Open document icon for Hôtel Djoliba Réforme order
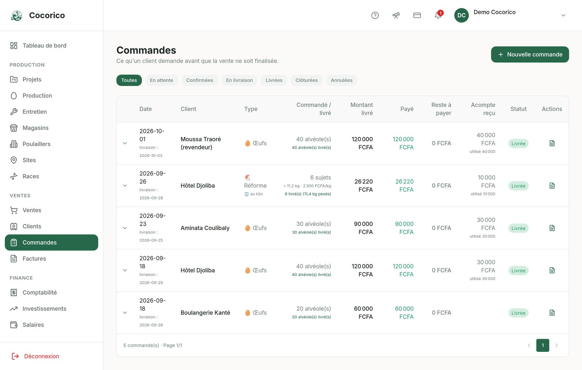Image resolution: width=582 pixels, height=370 pixels. [552, 186]
